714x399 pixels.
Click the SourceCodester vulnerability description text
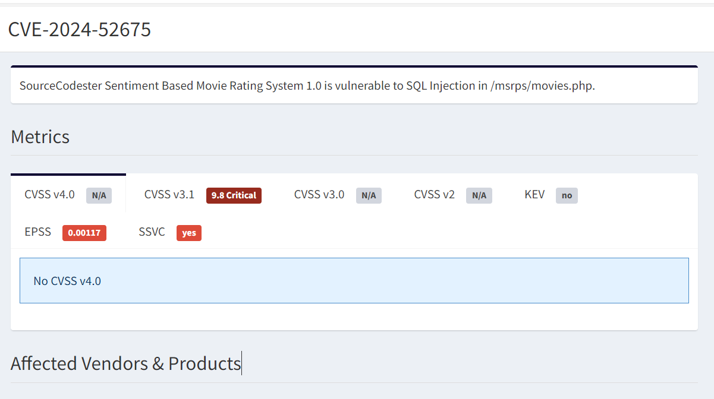(238, 85)
